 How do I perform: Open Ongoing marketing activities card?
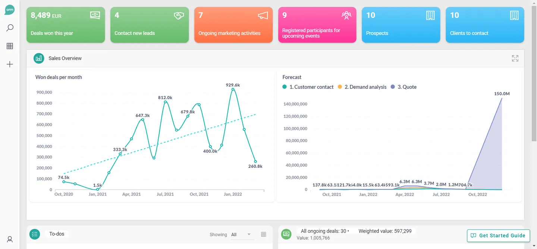(233, 25)
